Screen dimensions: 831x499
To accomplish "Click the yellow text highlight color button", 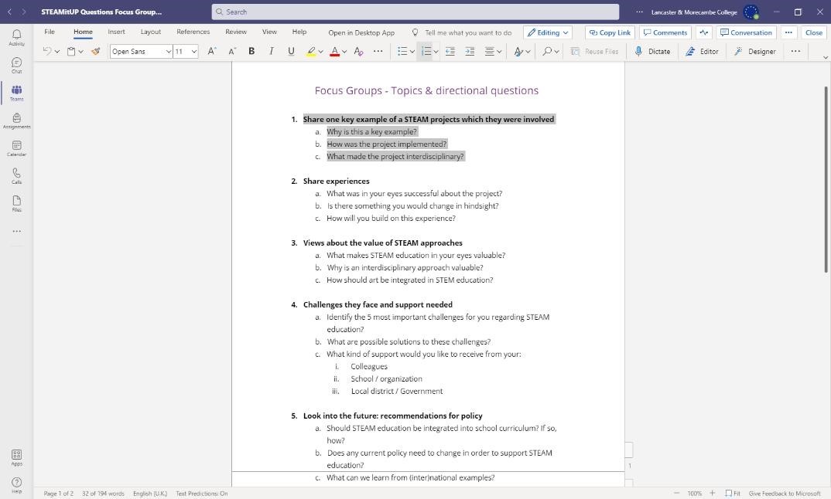I will tap(311, 52).
